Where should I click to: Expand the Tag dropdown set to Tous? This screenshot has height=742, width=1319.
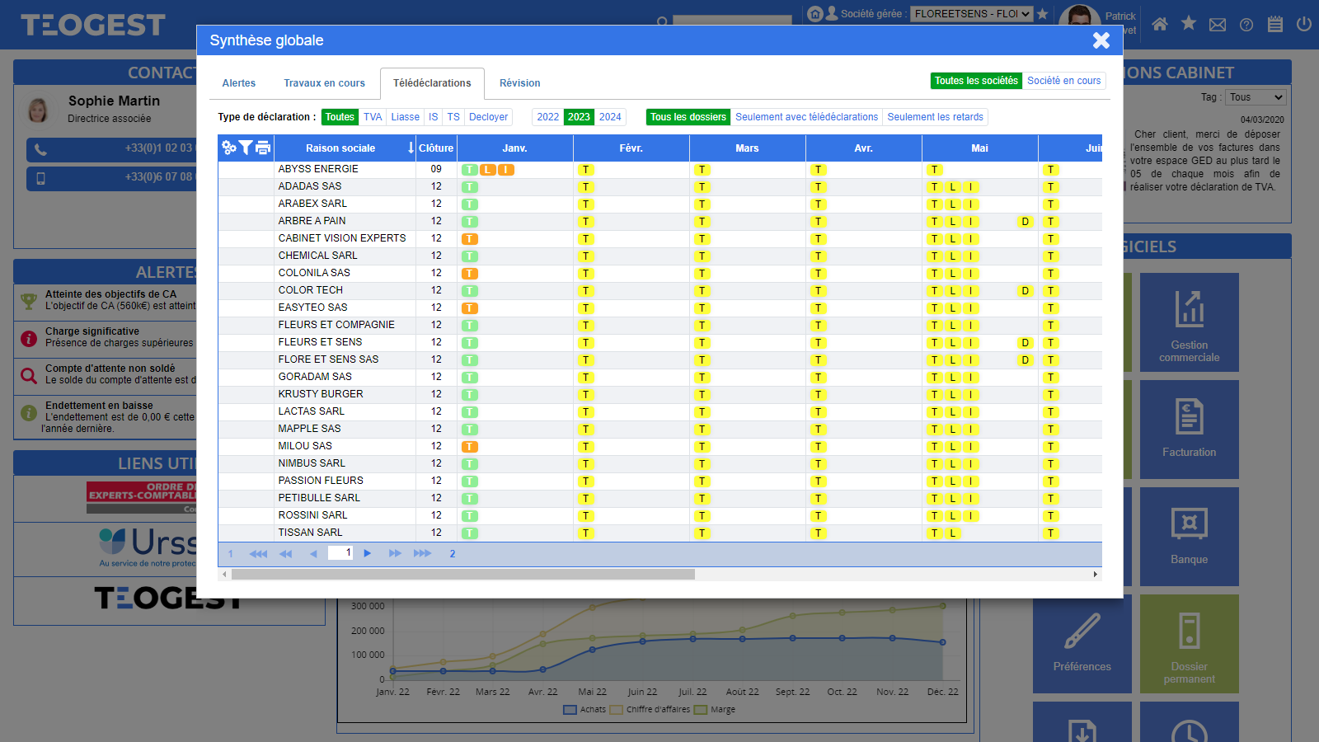(1256, 97)
